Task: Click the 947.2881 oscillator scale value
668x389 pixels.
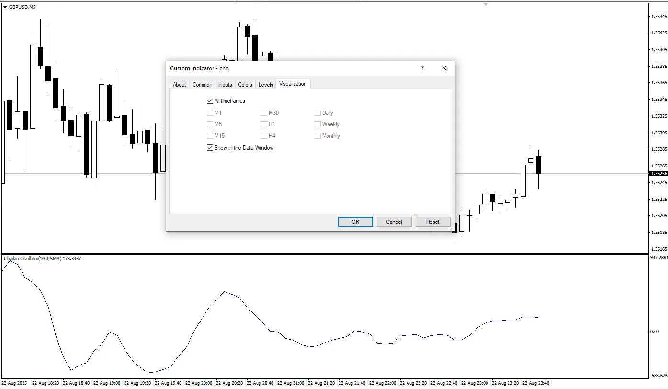Action: (659, 258)
